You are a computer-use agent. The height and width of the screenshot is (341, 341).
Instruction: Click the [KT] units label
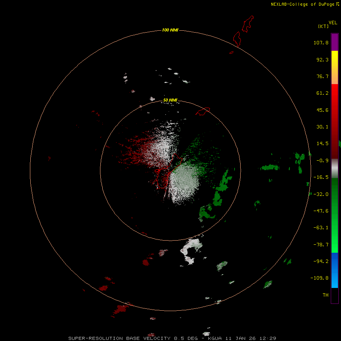click(x=324, y=26)
